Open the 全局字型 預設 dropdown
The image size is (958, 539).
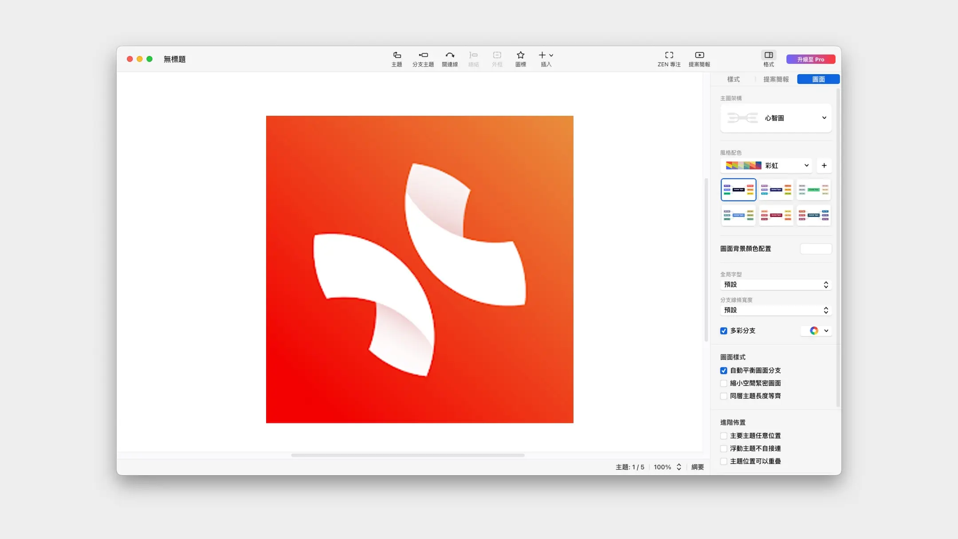pyautogui.click(x=776, y=285)
